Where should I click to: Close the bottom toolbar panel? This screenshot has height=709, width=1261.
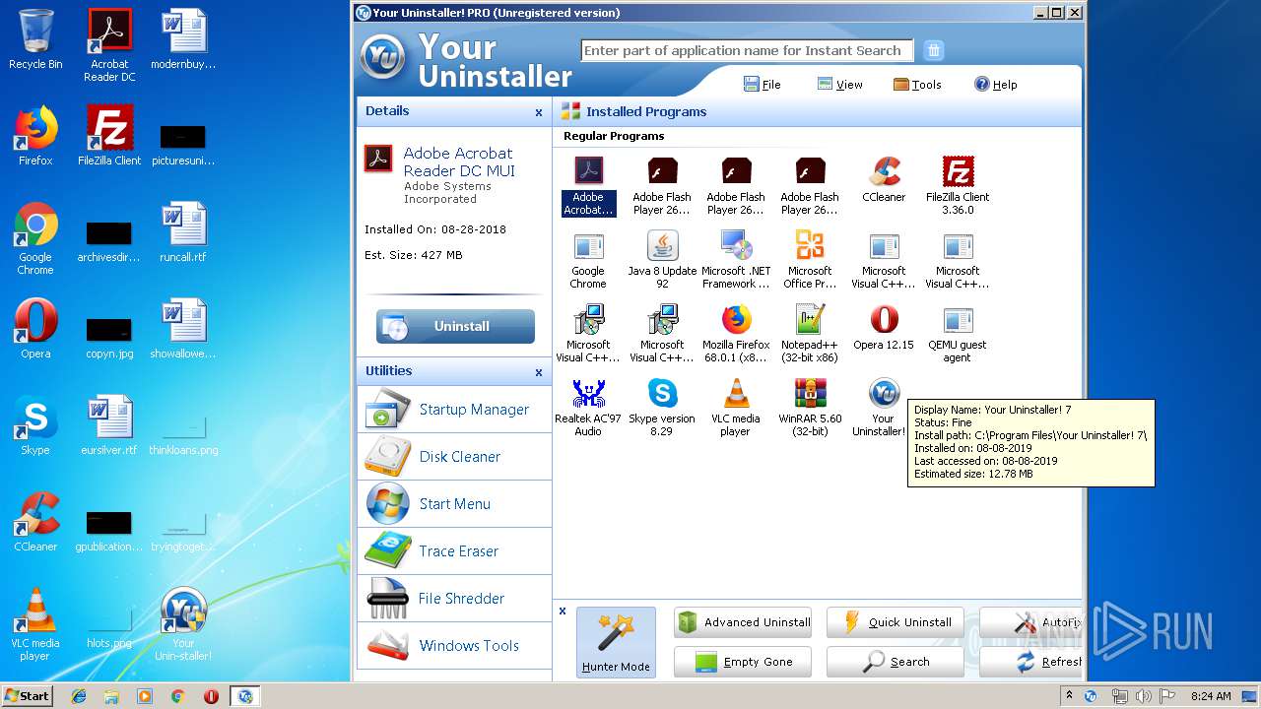click(x=563, y=611)
